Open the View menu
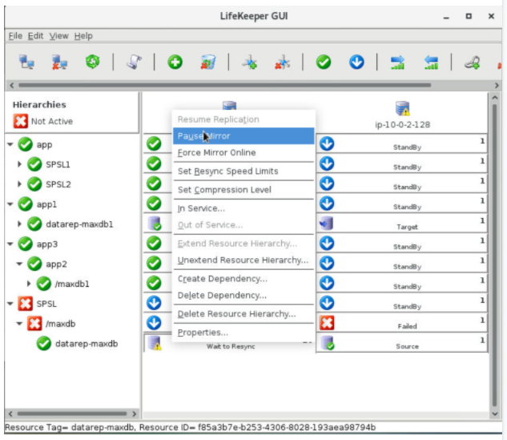This screenshot has height=440, width=507. click(58, 35)
